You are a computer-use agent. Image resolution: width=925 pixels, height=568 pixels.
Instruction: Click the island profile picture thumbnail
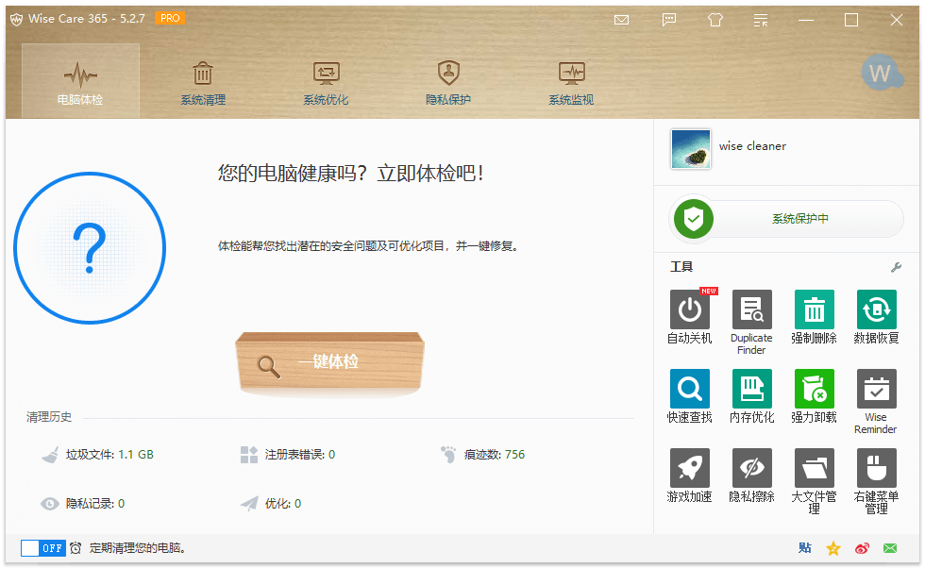point(691,149)
